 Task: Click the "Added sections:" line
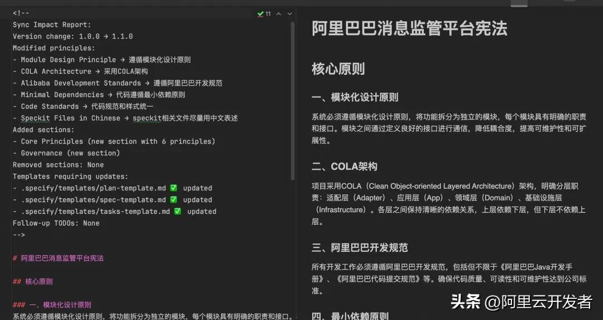[44, 130]
